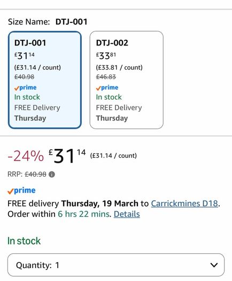The image size is (232, 281).
Task: Select the DTJ-002 size option
Action: [126, 80]
